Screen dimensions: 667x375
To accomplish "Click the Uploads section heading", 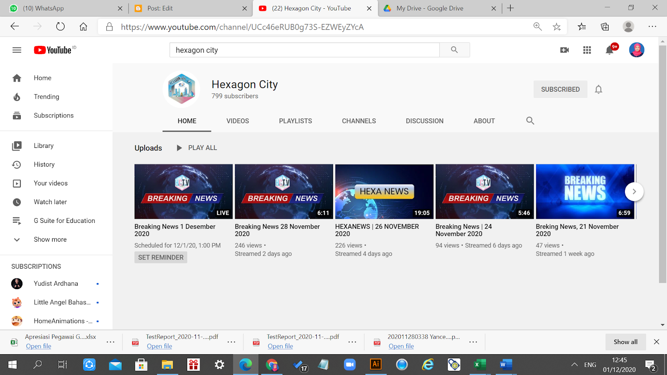I will click(148, 148).
